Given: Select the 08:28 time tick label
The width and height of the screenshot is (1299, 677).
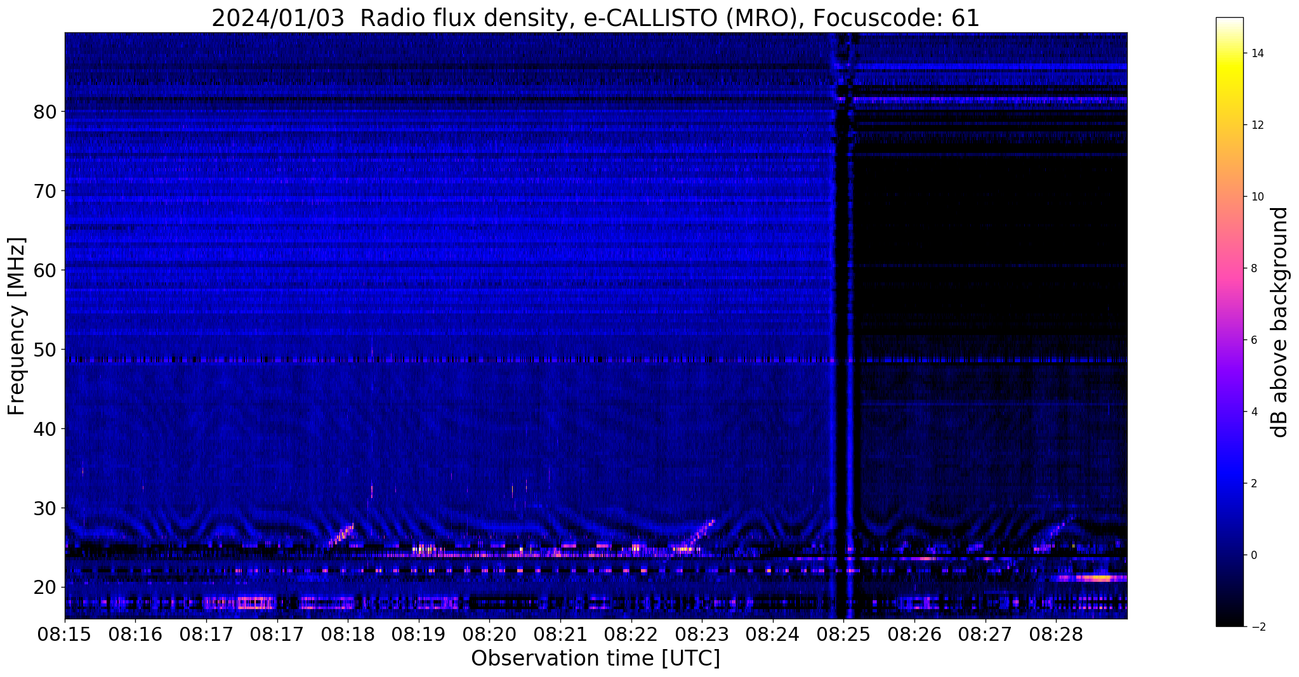Looking at the screenshot, I should [x=1056, y=634].
